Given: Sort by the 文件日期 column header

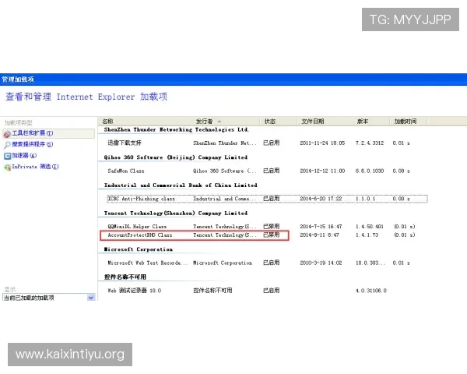Looking at the screenshot, I should click(313, 122).
